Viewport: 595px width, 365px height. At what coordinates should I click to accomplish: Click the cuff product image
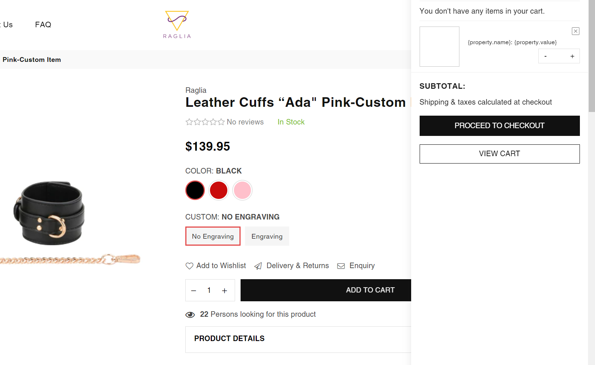(52, 214)
